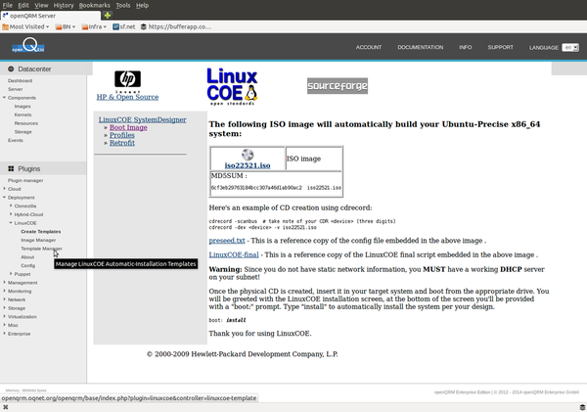Collapse the Components tree node
587x412 pixels.
[5, 98]
